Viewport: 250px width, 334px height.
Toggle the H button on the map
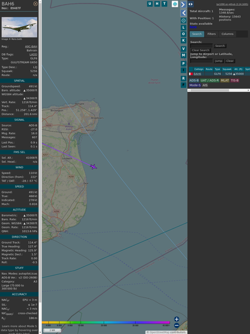pos(157,4)
